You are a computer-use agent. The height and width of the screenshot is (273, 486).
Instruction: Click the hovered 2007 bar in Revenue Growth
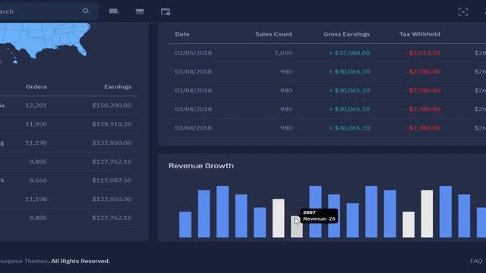tap(297, 227)
